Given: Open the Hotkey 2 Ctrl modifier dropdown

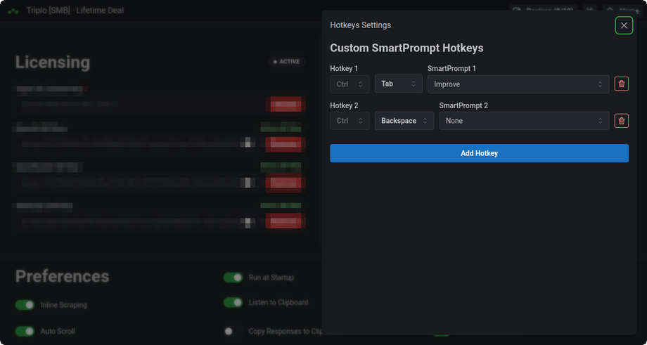Looking at the screenshot, I should [350, 121].
